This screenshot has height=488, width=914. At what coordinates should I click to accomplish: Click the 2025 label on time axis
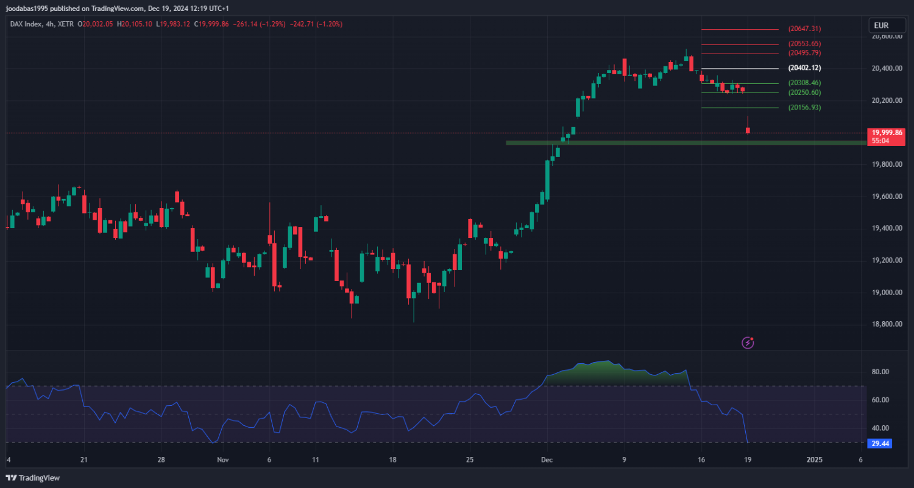click(814, 460)
